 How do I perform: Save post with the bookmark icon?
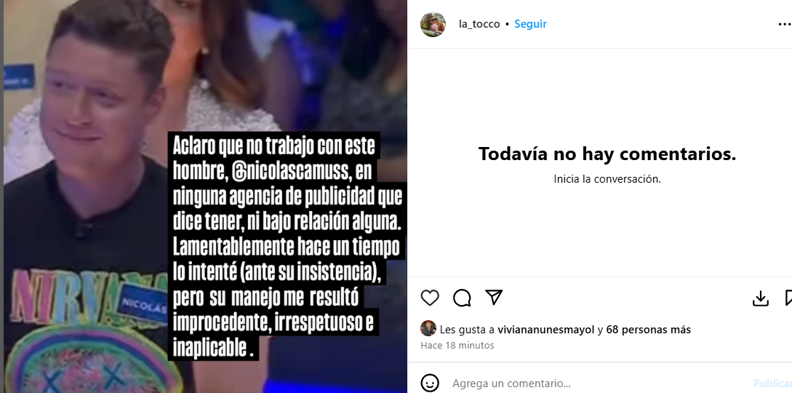788,298
